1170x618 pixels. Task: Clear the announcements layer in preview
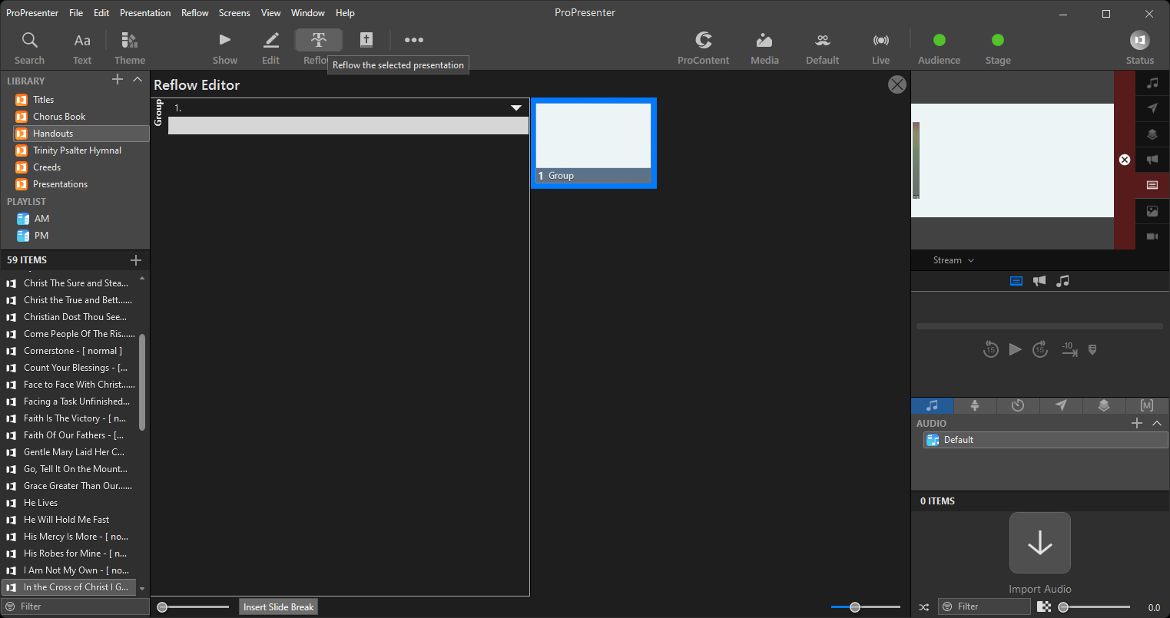point(1152,160)
